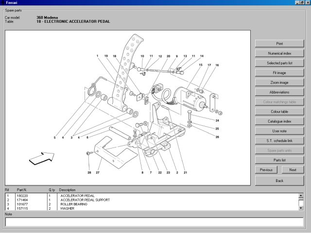311x233 pixels.
Task: Click callout number 17 in diagram
Action: [x=209, y=65]
